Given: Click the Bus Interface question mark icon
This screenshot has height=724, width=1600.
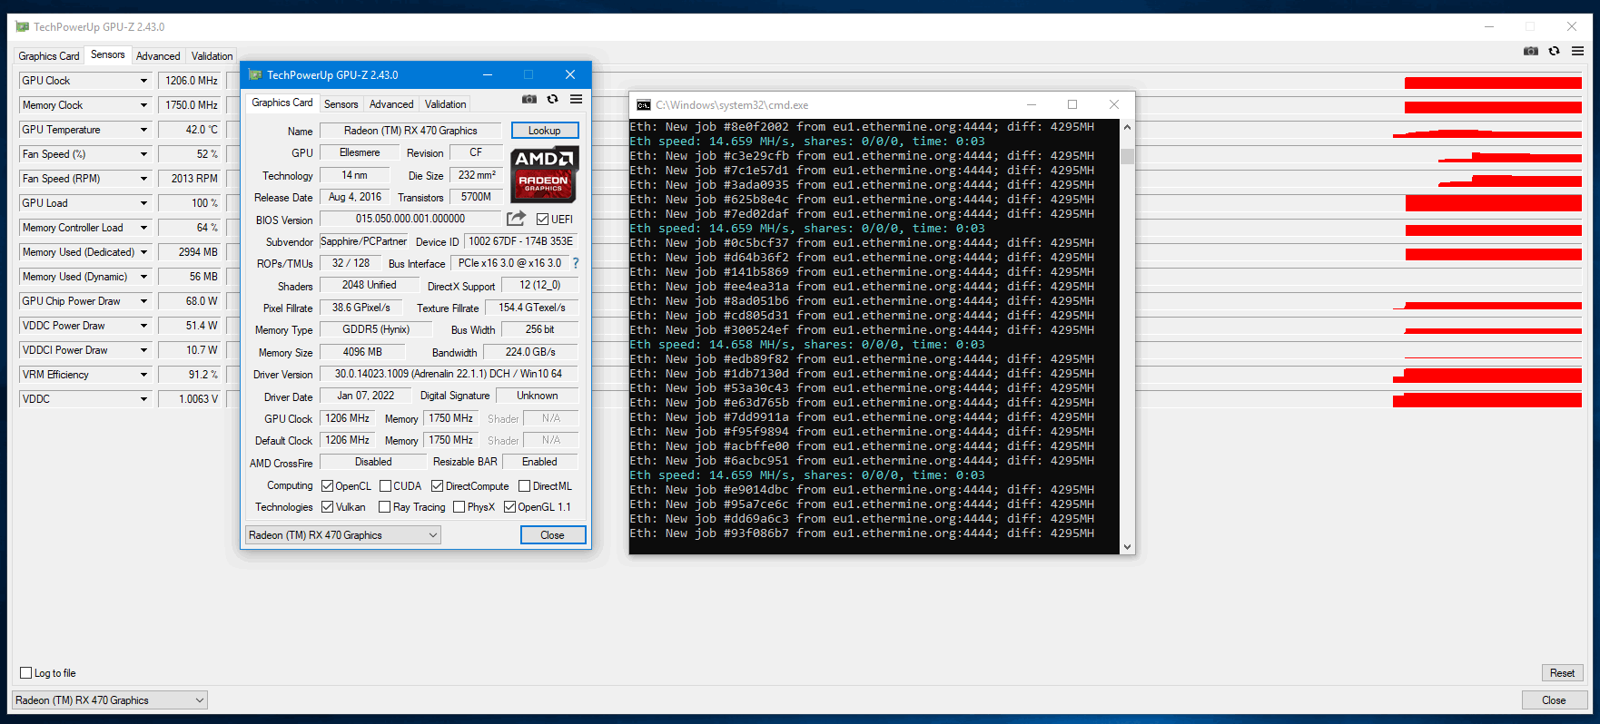Looking at the screenshot, I should [575, 263].
